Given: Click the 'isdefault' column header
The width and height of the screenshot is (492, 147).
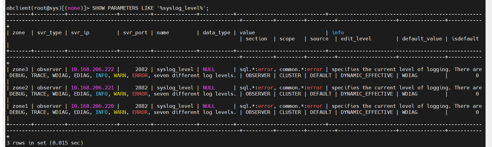Looking at the screenshot, I should point(465,39).
